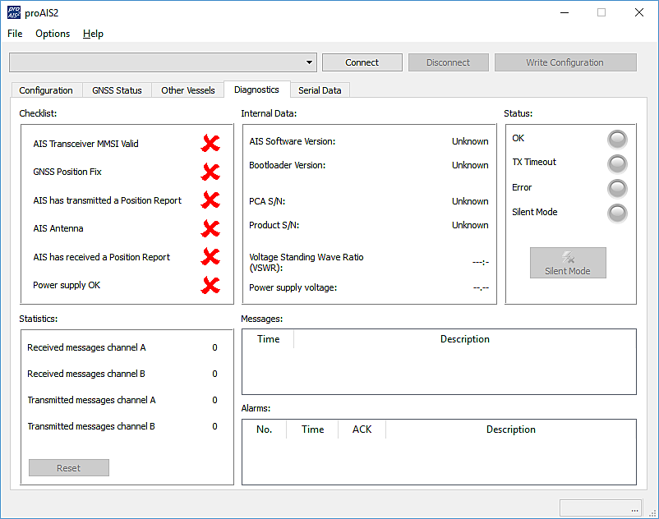Click the Connect button

coord(362,62)
